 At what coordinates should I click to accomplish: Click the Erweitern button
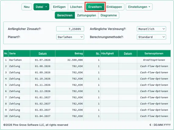tap(95, 7)
